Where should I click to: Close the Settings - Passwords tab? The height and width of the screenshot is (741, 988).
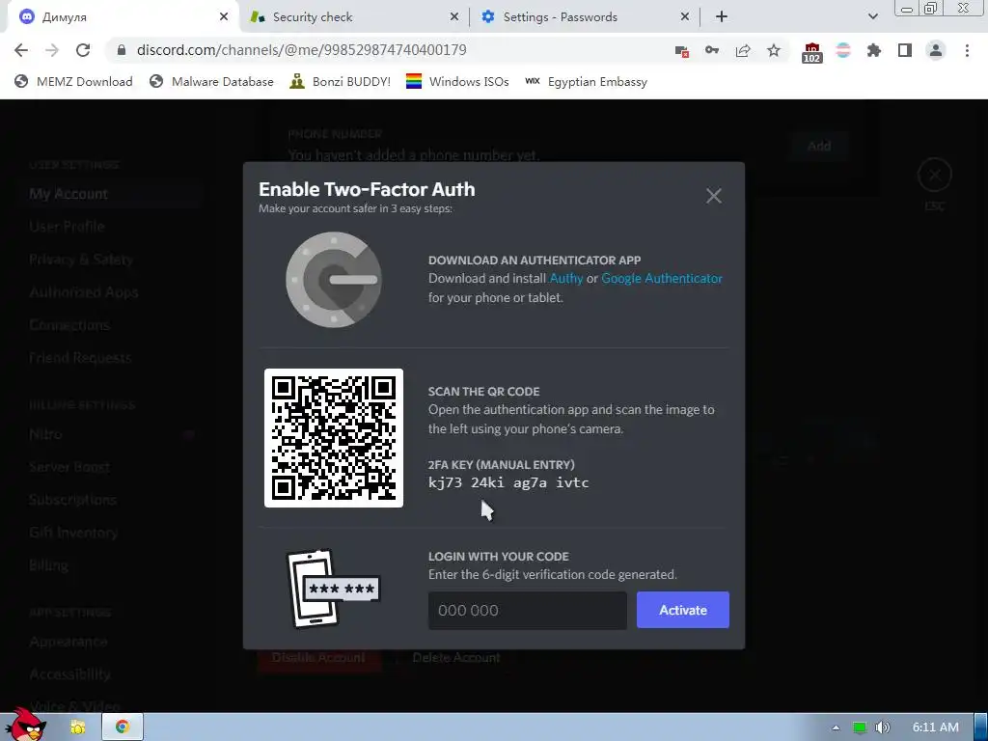point(685,17)
